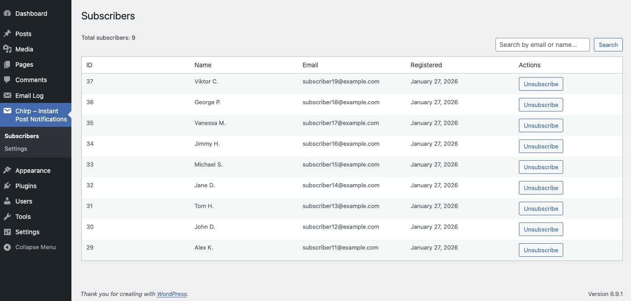Click the Posts pushpin icon

pos(7,34)
